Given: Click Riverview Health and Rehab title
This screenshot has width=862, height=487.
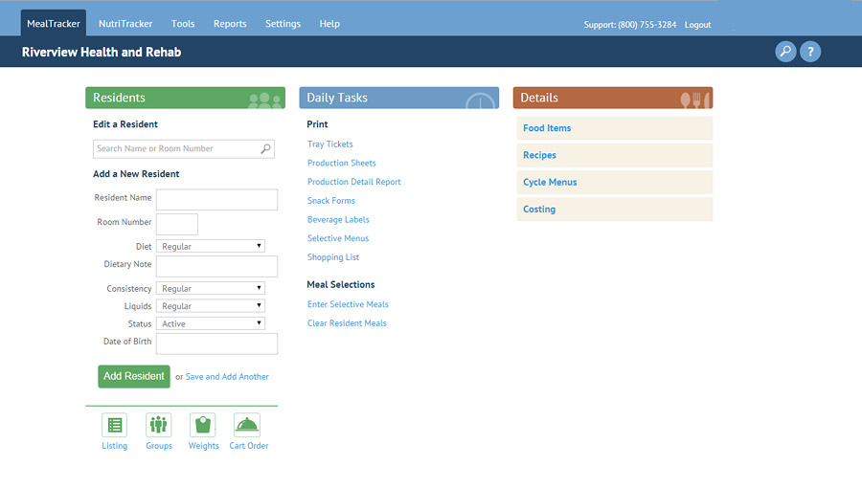Looking at the screenshot, I should coord(102,53).
